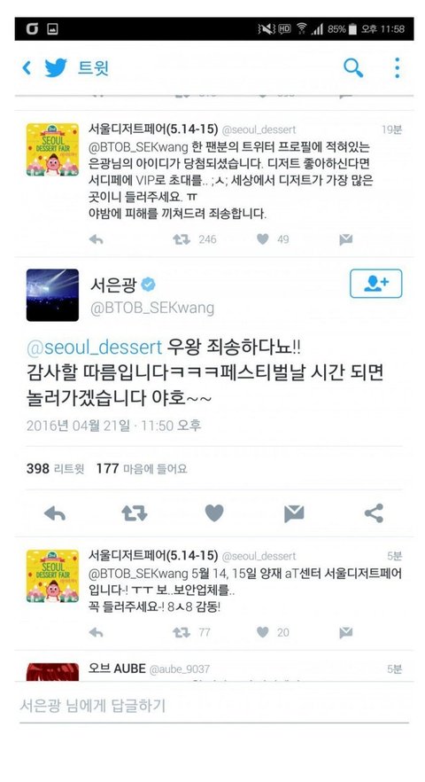The width and height of the screenshot is (425, 782).
Task: Click the Twitter bird logo
Action: tap(56, 67)
